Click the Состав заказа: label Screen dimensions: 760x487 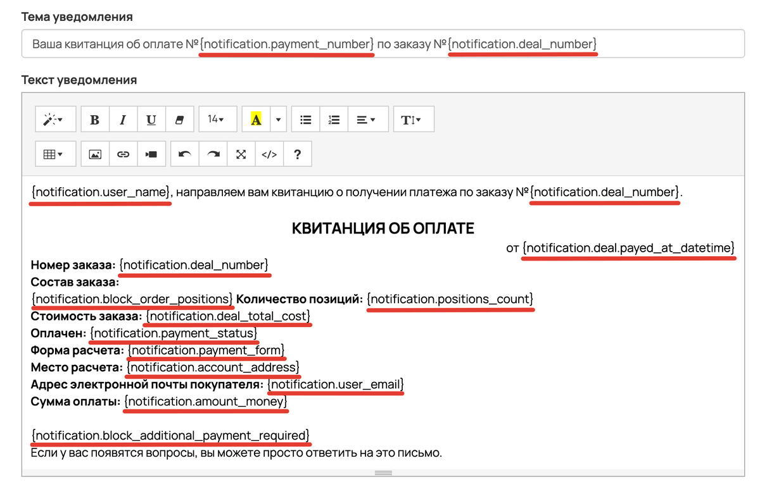pyautogui.click(x=75, y=281)
